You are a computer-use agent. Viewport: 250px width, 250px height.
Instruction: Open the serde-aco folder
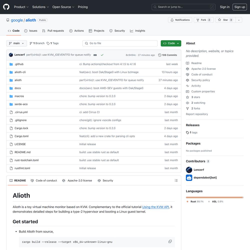tap(21, 104)
